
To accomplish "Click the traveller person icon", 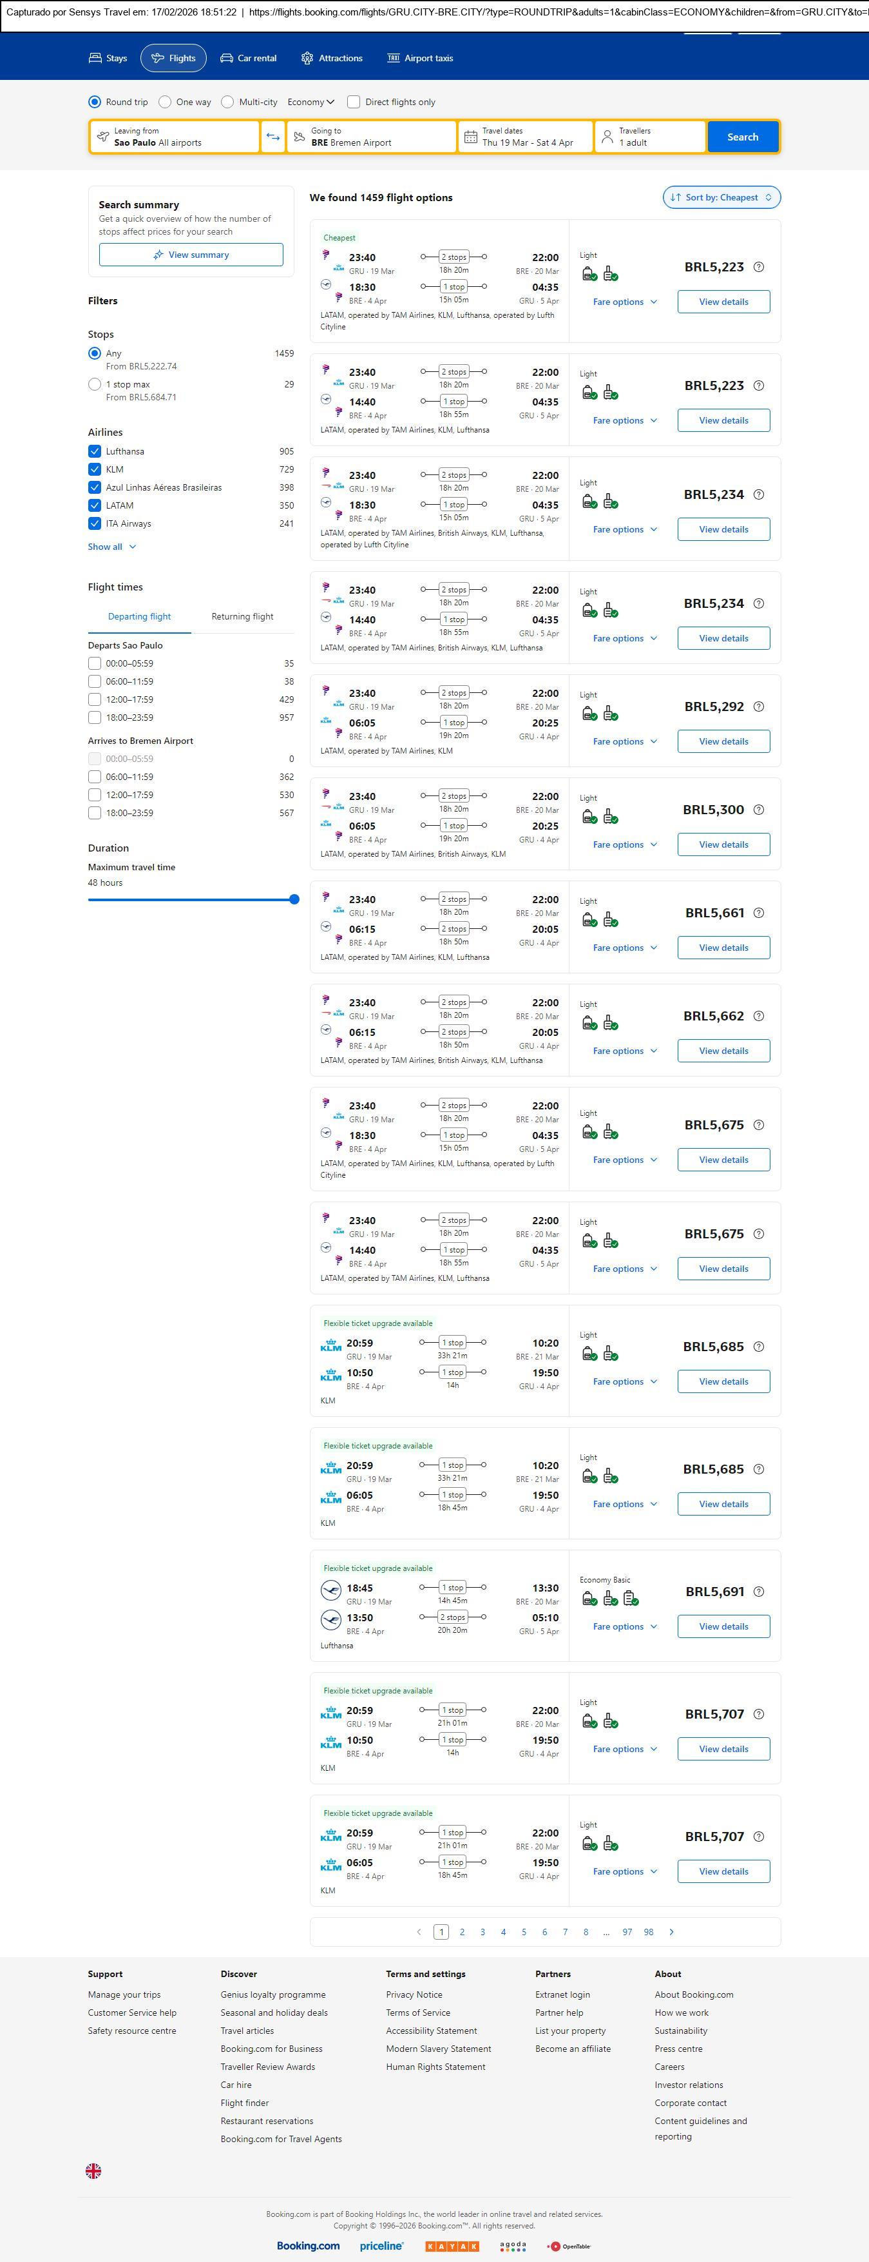I will point(607,137).
